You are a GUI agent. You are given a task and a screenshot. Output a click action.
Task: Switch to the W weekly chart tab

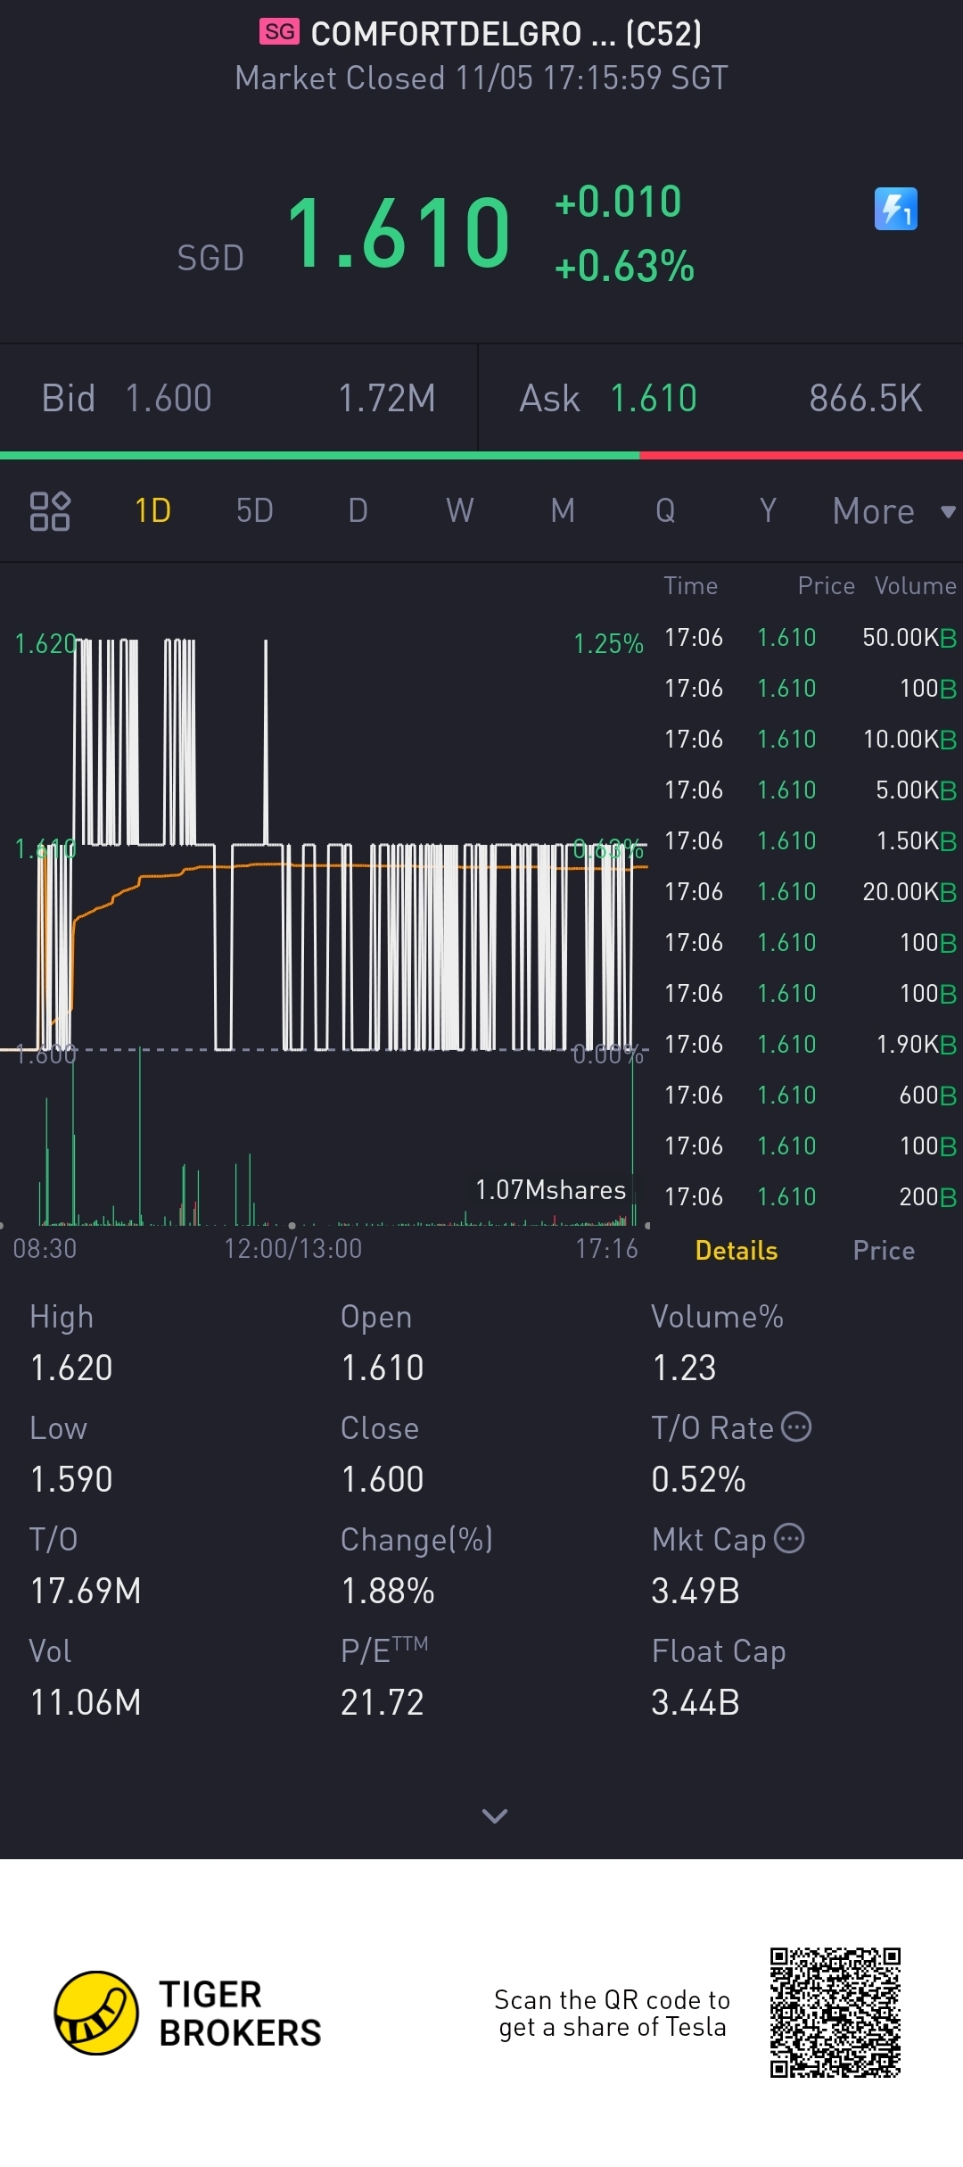point(460,511)
